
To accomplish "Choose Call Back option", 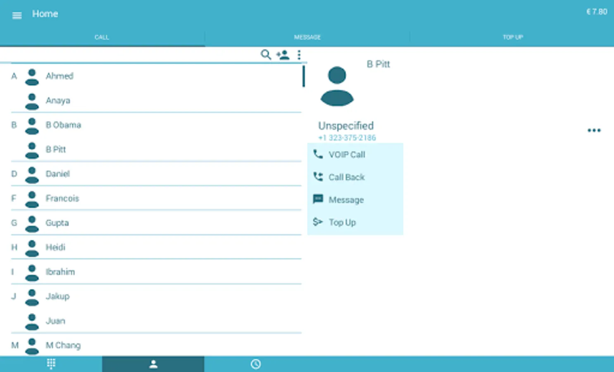I will pos(355,177).
